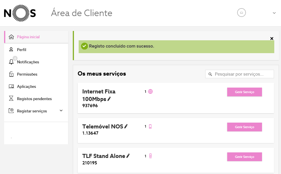The image size is (281, 174).
Task: Click the search magnifier icon
Action: 210,74
